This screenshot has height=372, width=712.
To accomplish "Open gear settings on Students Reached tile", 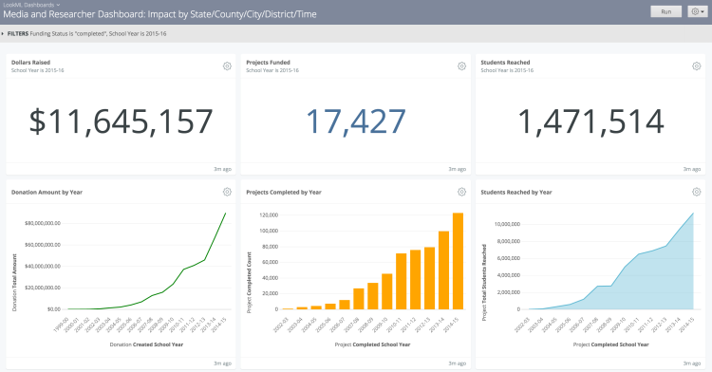I will pyautogui.click(x=697, y=66).
